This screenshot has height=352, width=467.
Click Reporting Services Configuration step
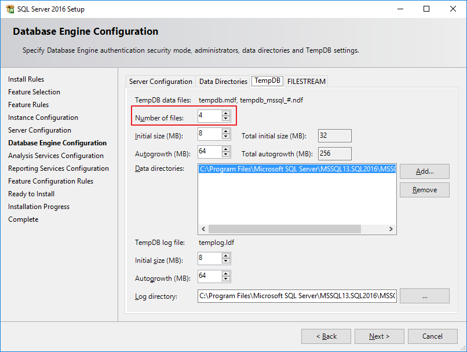pos(59,168)
